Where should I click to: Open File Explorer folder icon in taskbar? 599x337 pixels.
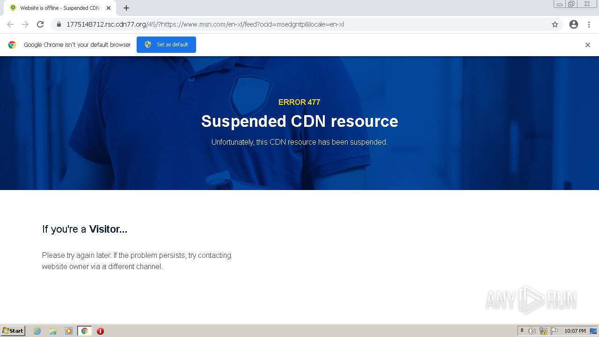[x=53, y=331]
